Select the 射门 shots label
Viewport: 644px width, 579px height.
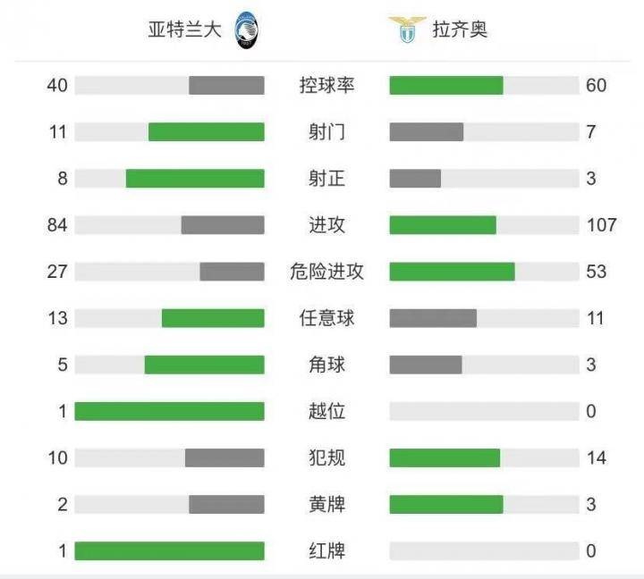pyautogui.click(x=327, y=131)
